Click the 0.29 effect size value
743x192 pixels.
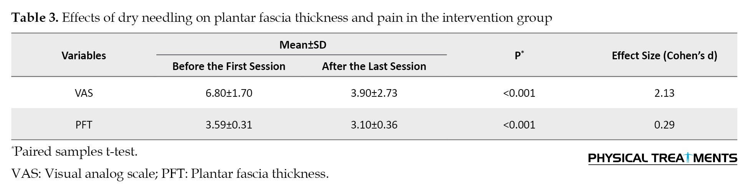point(664,125)
